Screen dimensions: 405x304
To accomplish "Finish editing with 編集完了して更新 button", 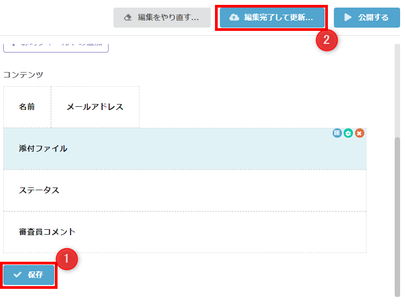I will point(272,17).
